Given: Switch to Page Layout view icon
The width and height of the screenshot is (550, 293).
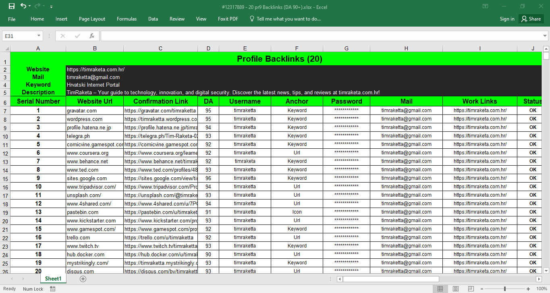Looking at the screenshot, I should click(x=455, y=289).
